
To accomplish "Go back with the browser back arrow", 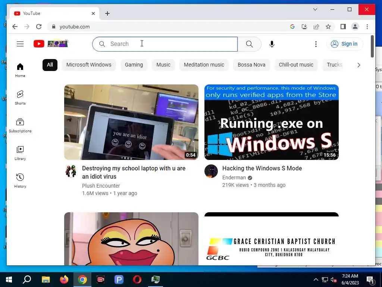I will pos(15,27).
